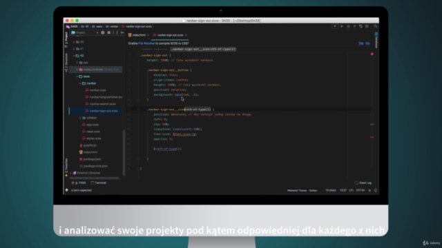Click the Run triangle icon in toolbar
Image resolution: width=442 pixels, height=248 pixels.
(x=342, y=26)
